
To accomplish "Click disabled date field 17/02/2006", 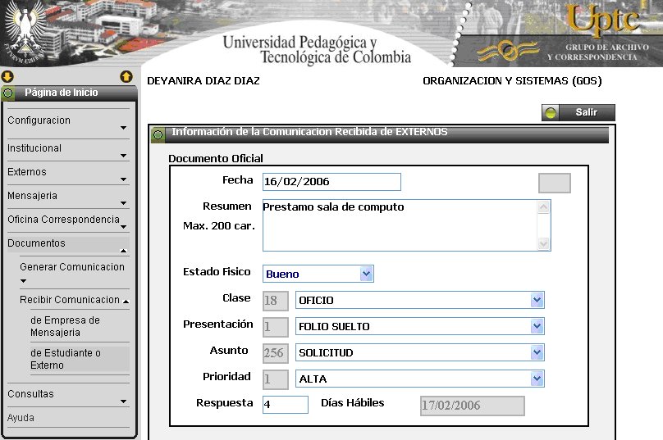I will pyautogui.click(x=473, y=406).
